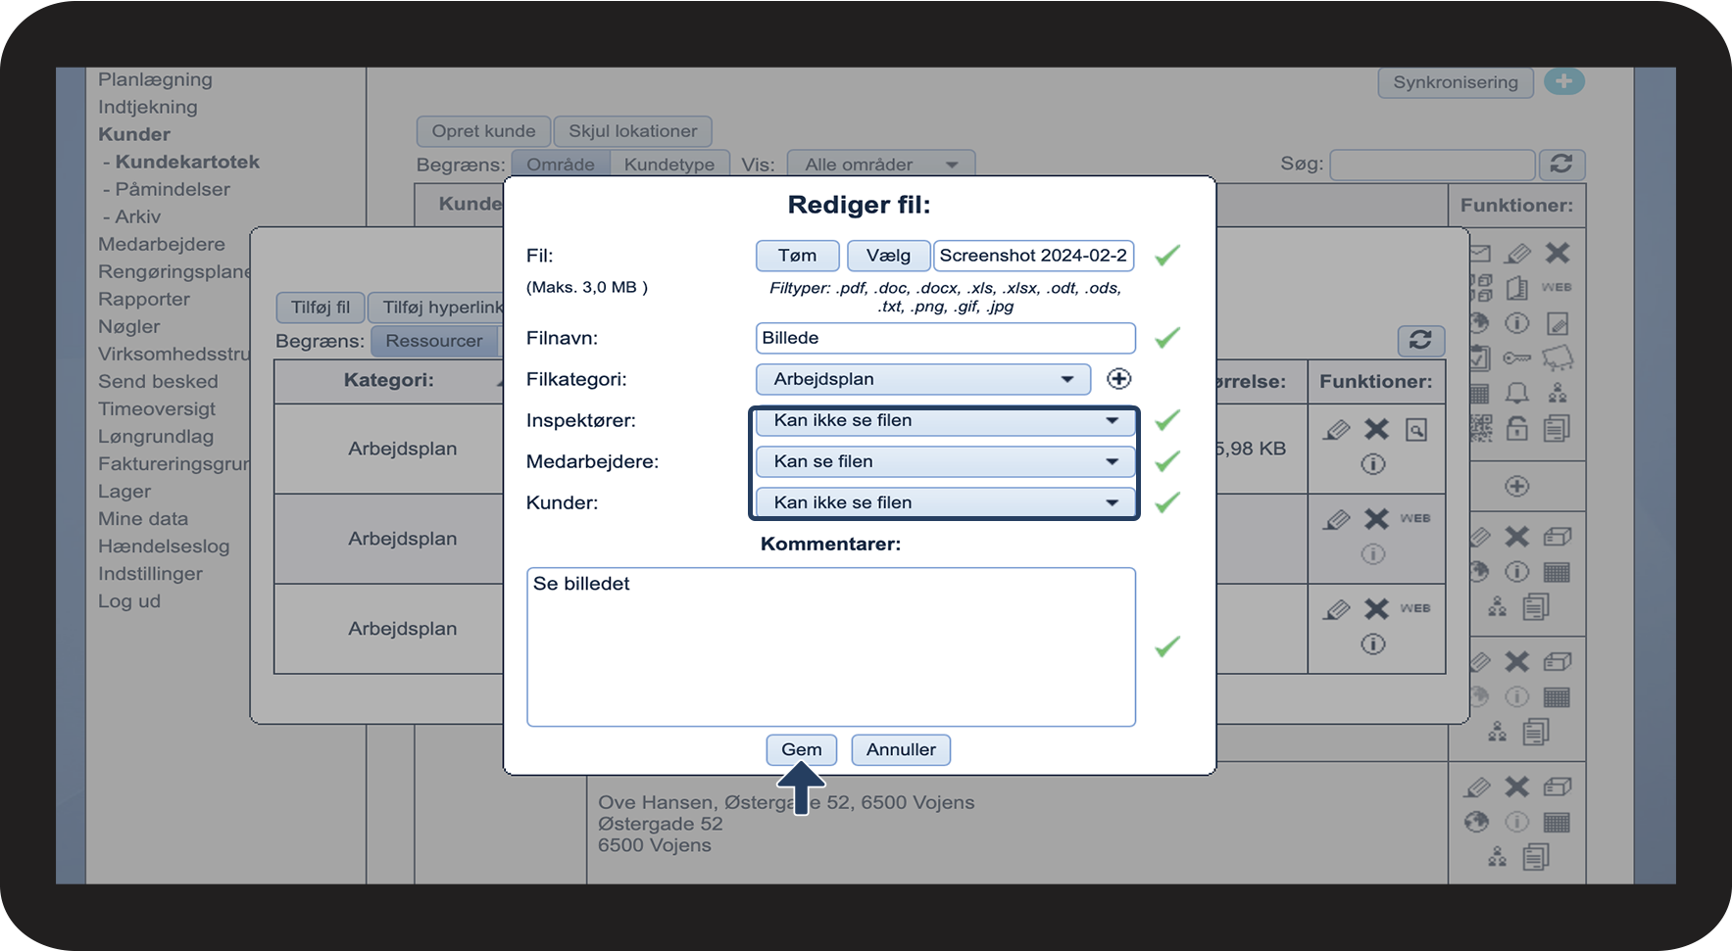Open the Inspektører visibility dropdown
This screenshot has width=1732, height=951.
tap(944, 420)
